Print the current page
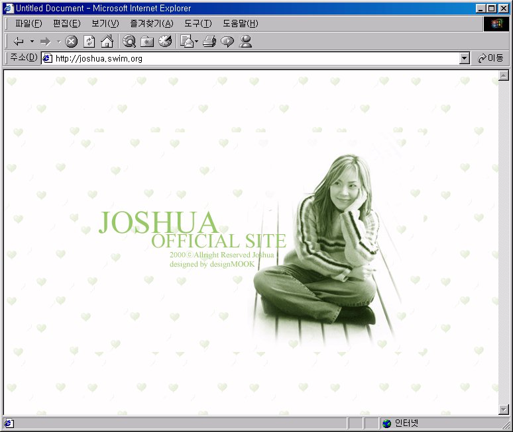The width and height of the screenshot is (513, 432). pyautogui.click(x=209, y=42)
